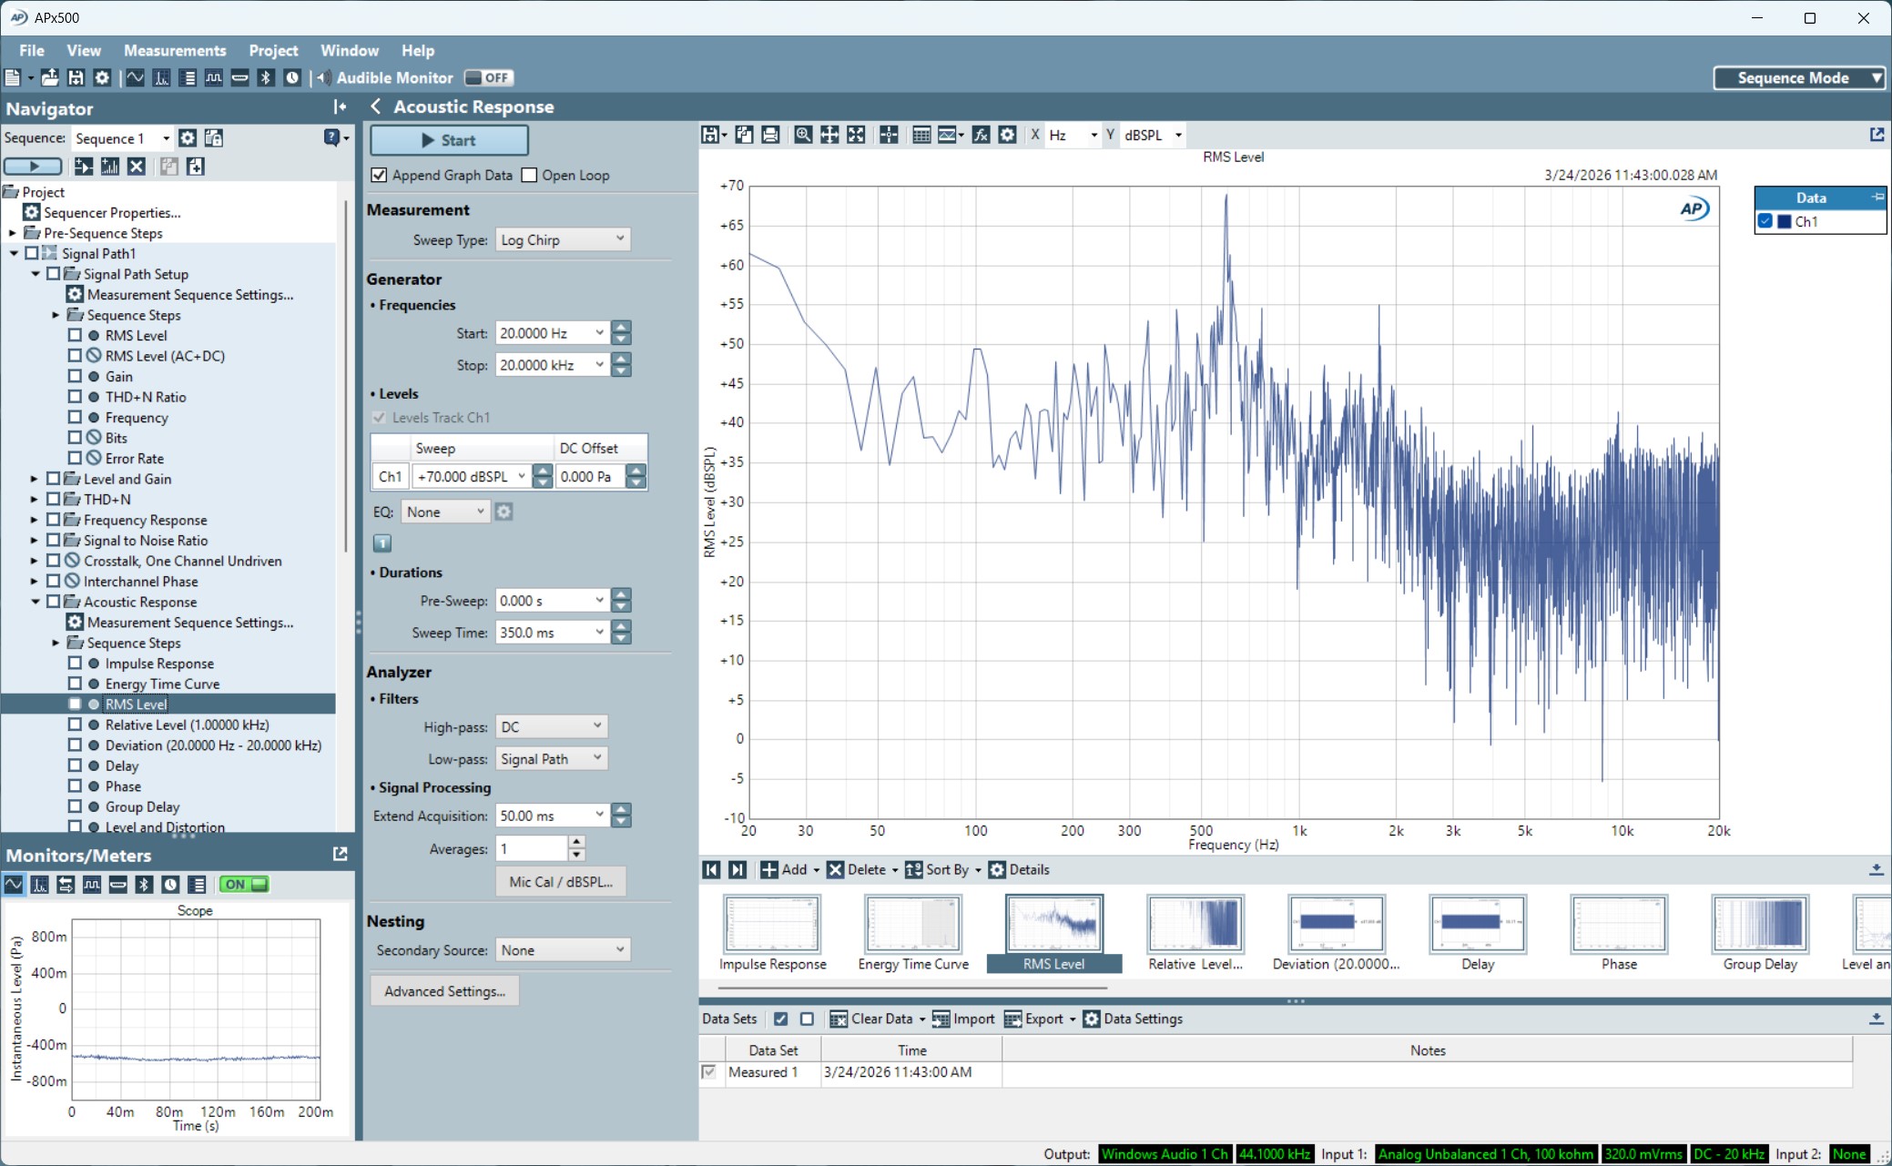Switch using the Sequence Mode button
Image resolution: width=1892 pixels, height=1166 pixels.
click(x=1799, y=78)
